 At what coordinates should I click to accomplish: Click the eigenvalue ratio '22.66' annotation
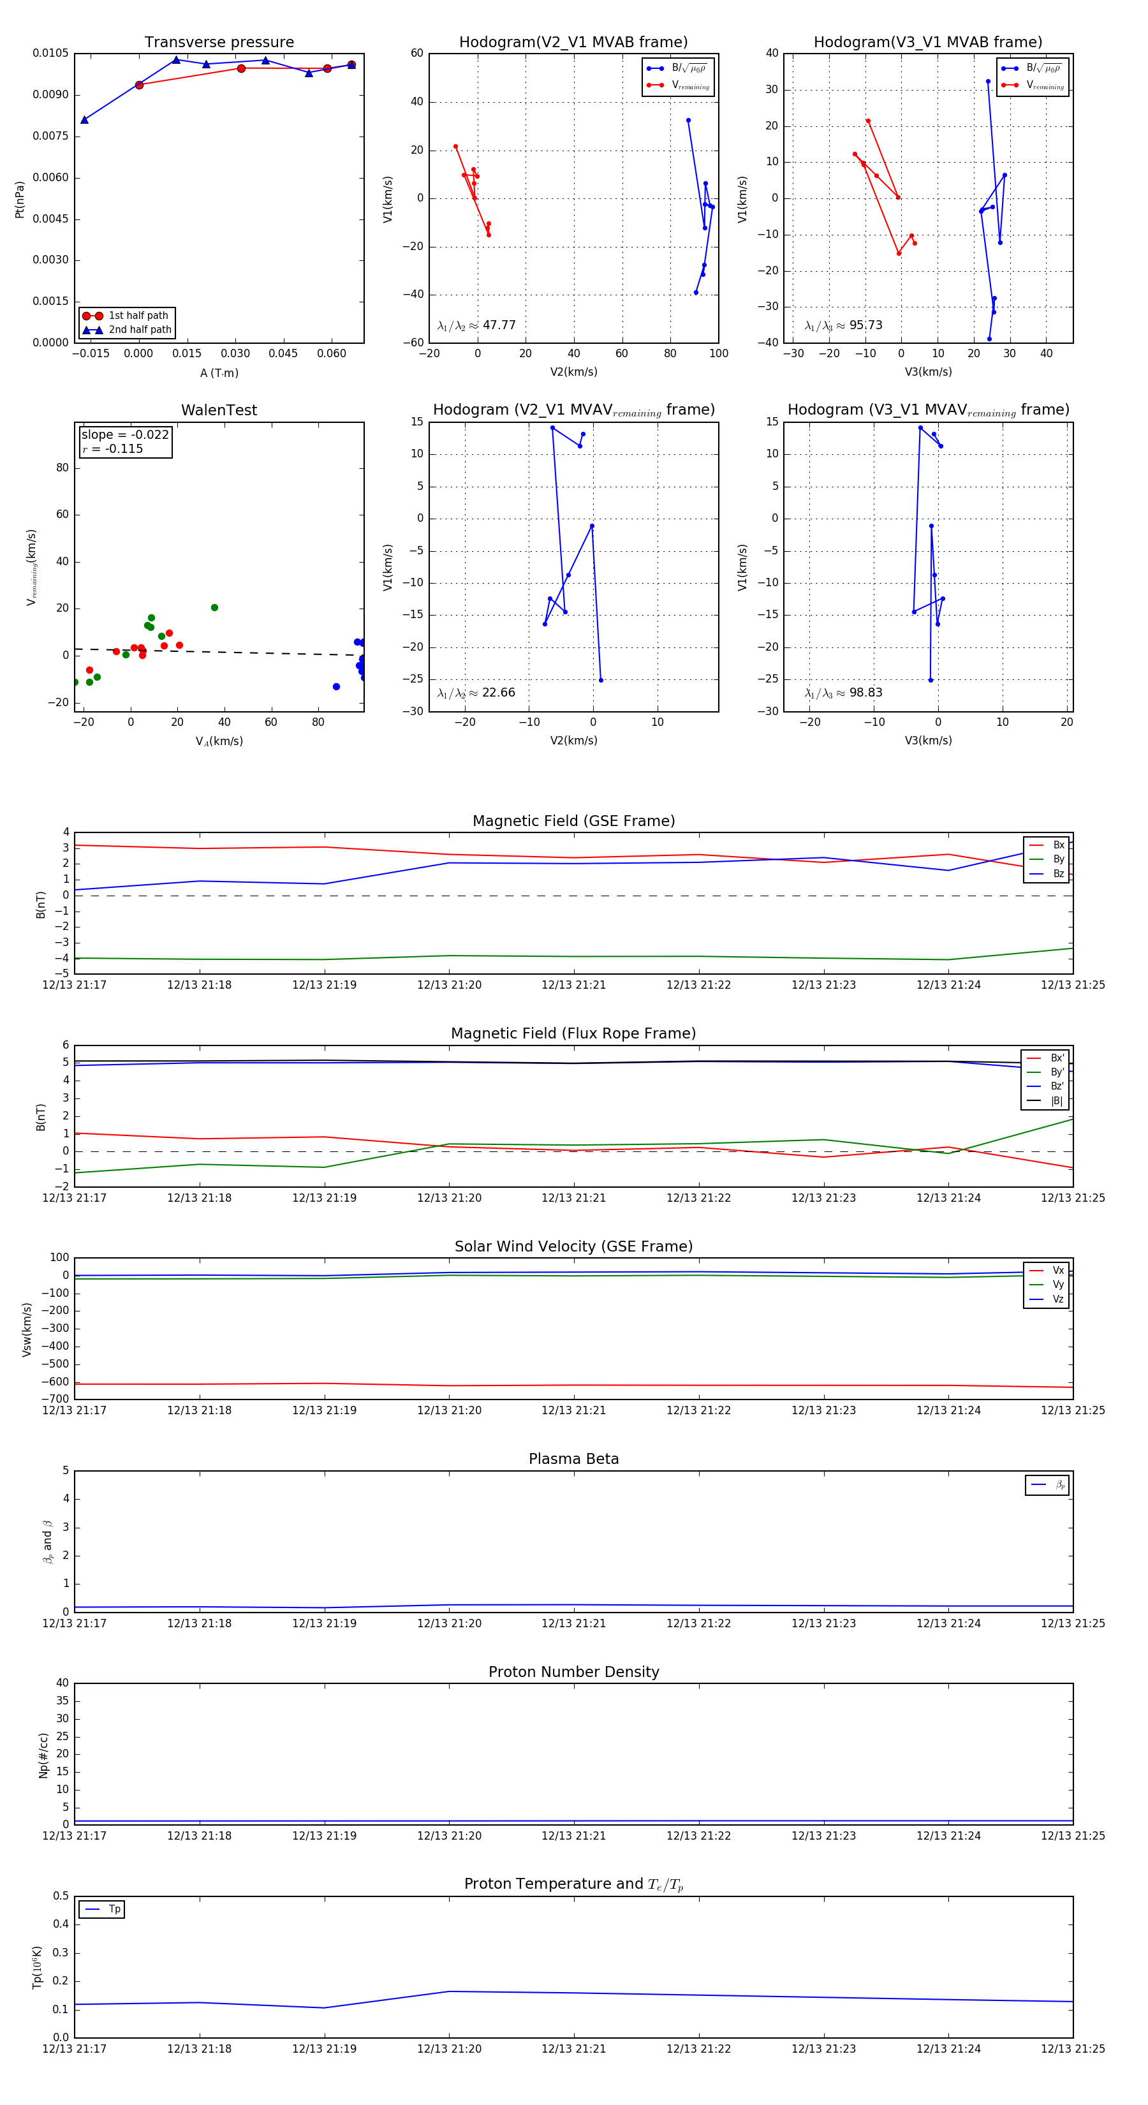476,693
